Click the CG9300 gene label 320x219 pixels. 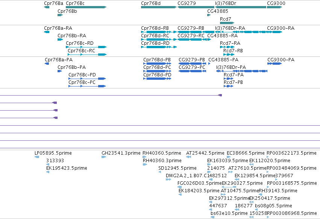coord(276,3)
